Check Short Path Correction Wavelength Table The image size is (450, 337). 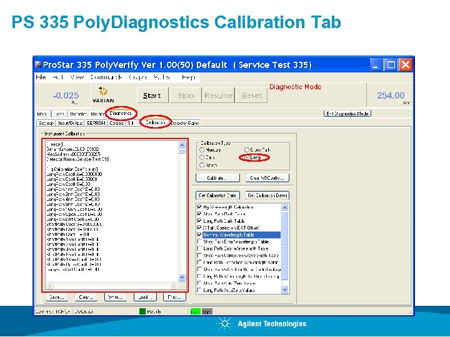[199, 255]
